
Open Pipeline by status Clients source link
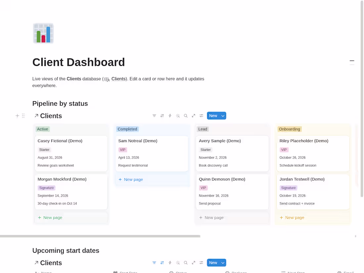51,116
